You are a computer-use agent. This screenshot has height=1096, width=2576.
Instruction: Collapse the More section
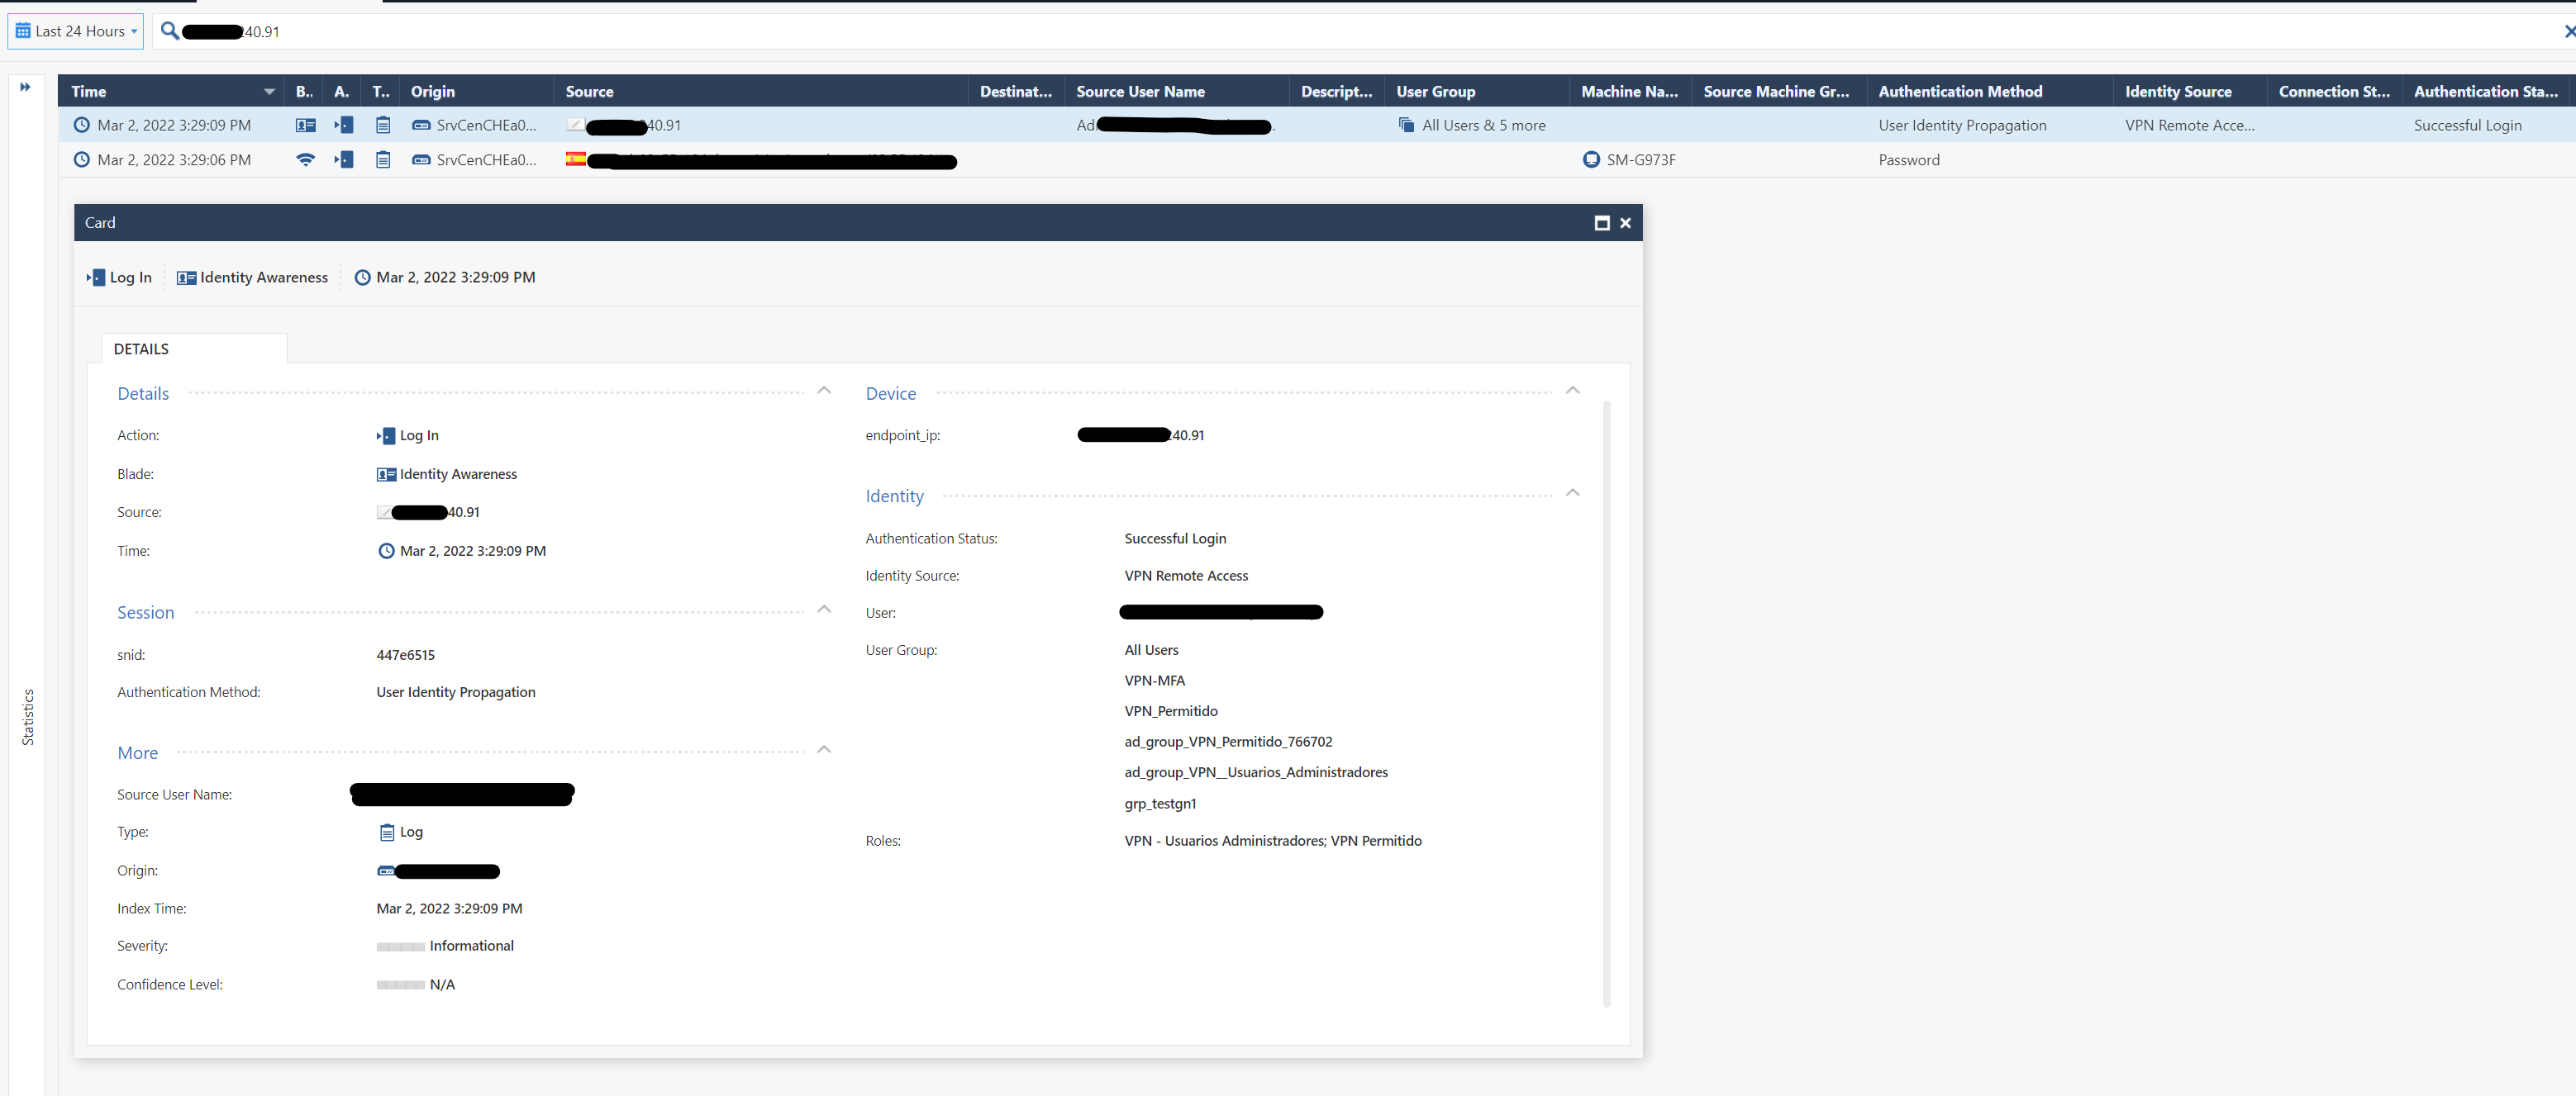pos(824,749)
